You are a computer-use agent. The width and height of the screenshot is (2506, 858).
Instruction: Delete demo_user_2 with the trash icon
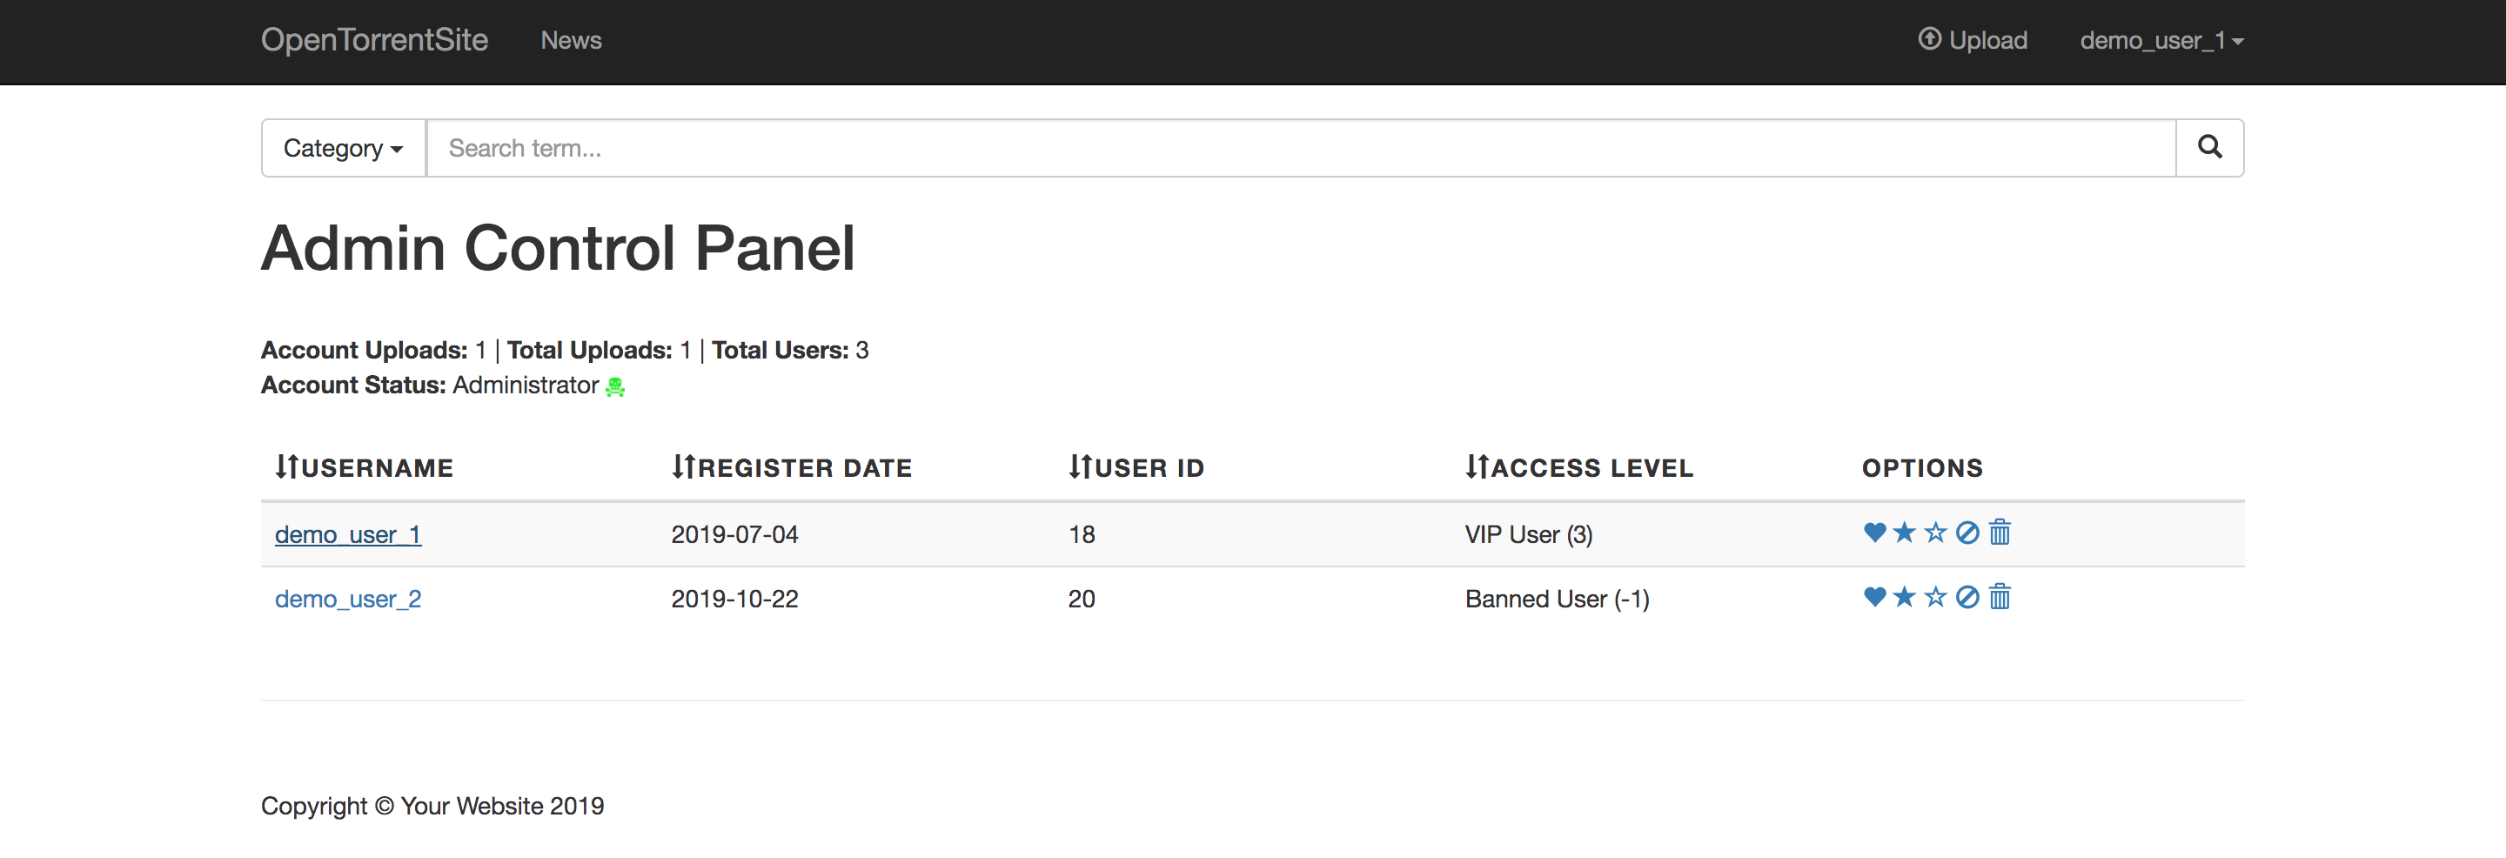click(x=2000, y=596)
